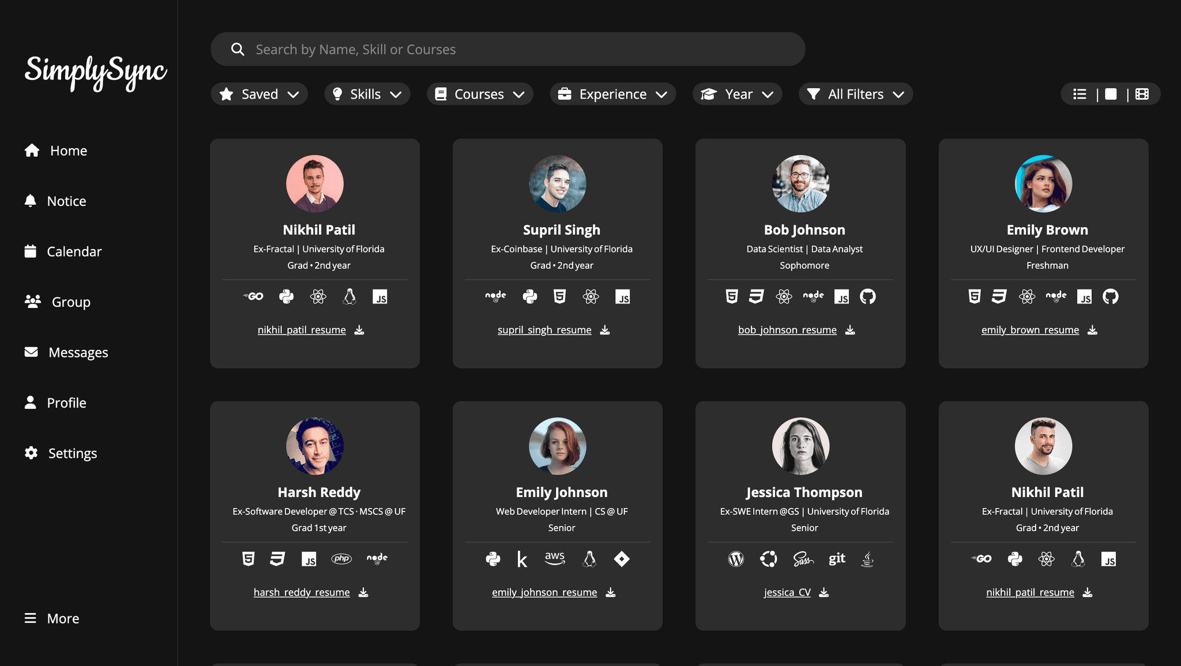Switch to list view layout icon
The height and width of the screenshot is (666, 1181).
tap(1080, 94)
